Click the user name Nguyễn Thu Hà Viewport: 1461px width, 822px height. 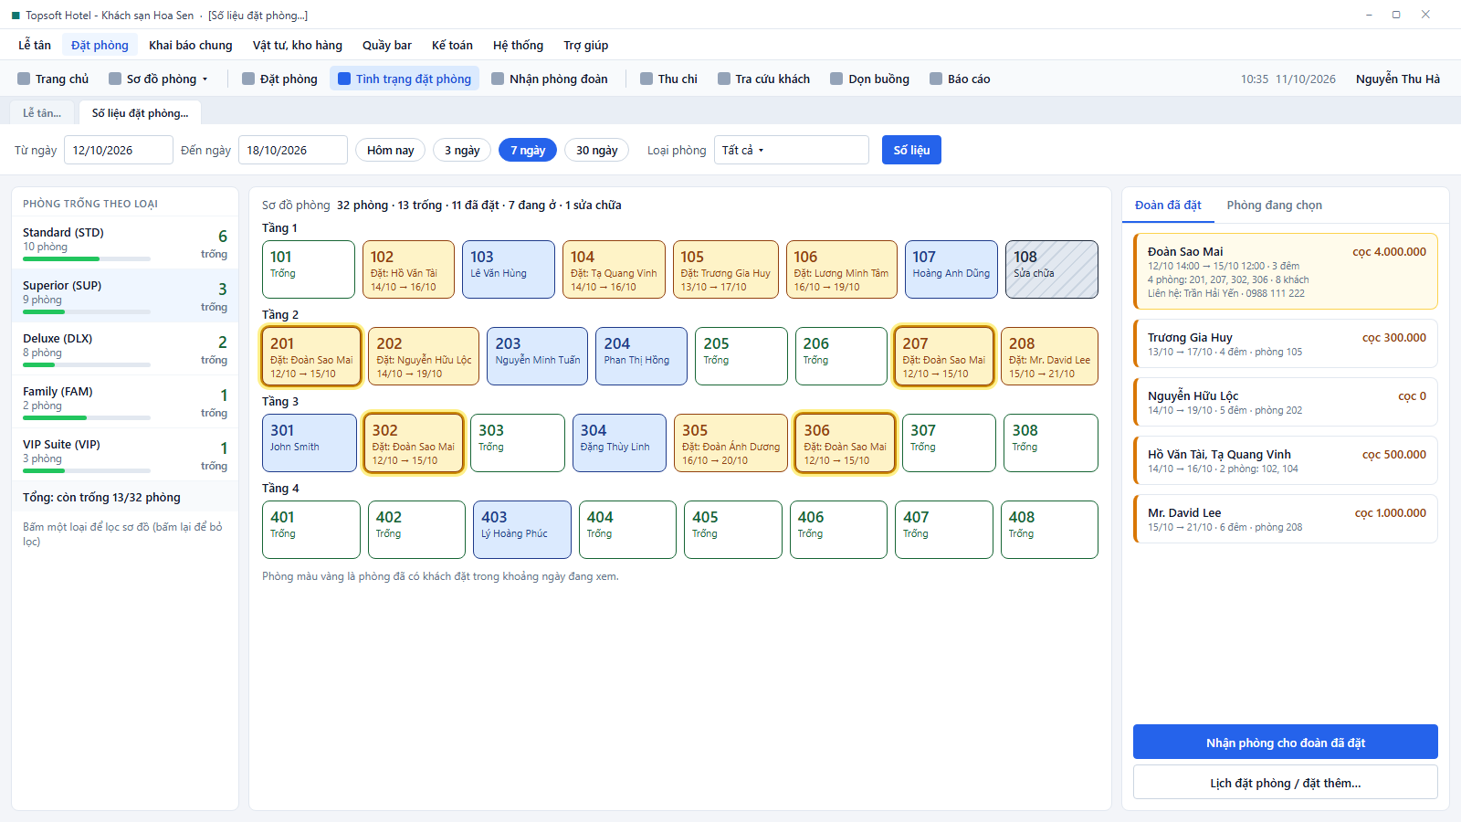tap(1397, 79)
